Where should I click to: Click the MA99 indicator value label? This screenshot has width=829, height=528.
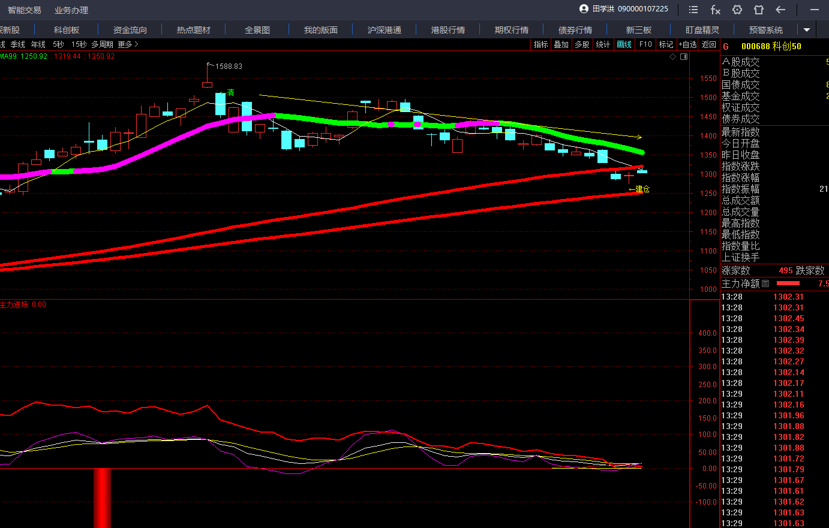pos(23,56)
